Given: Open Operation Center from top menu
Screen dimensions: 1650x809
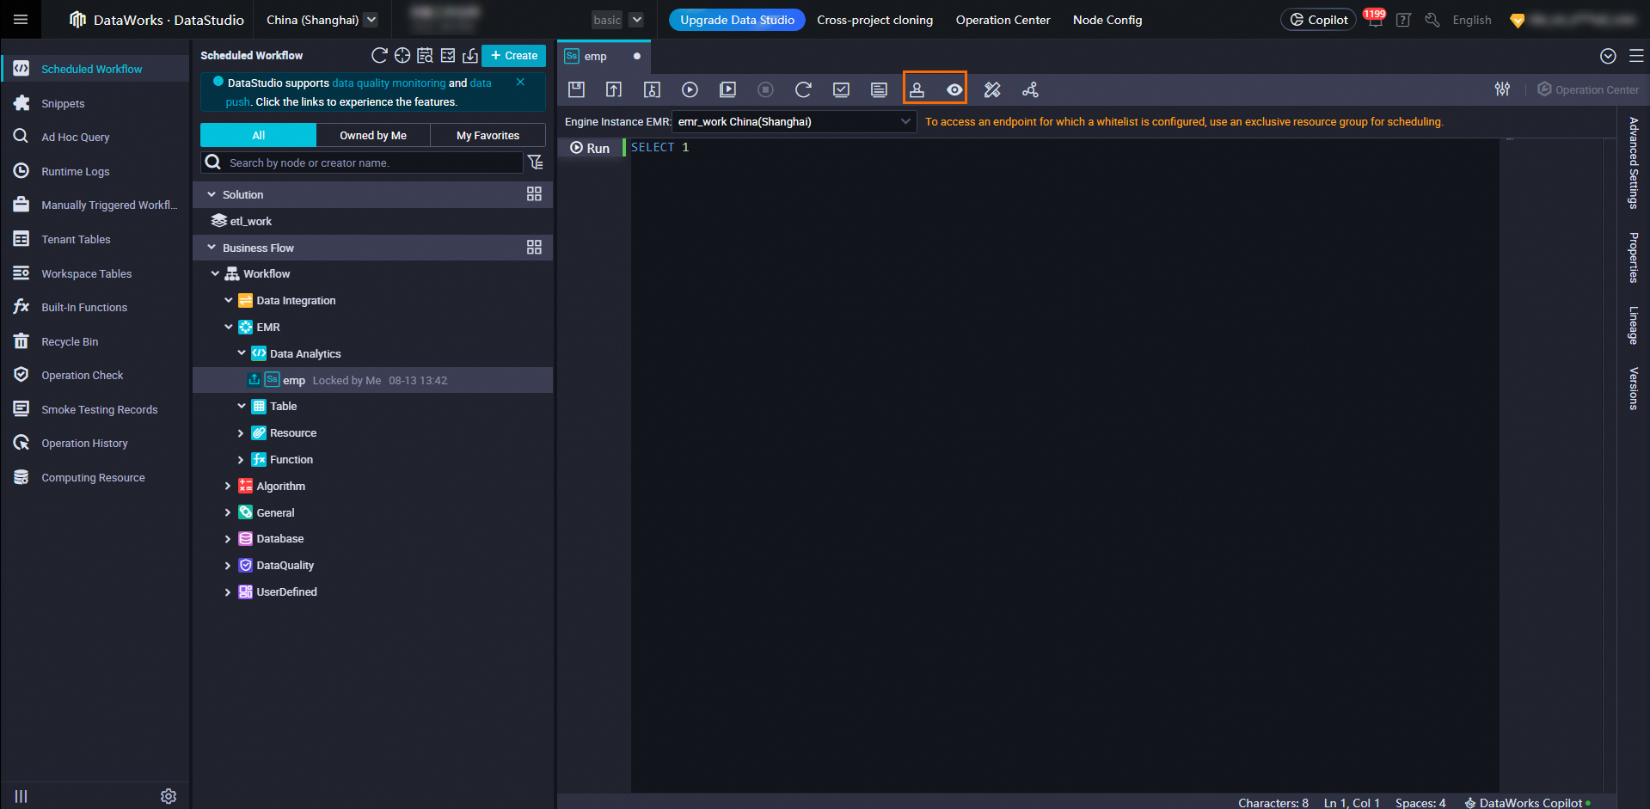Looking at the screenshot, I should point(1003,20).
